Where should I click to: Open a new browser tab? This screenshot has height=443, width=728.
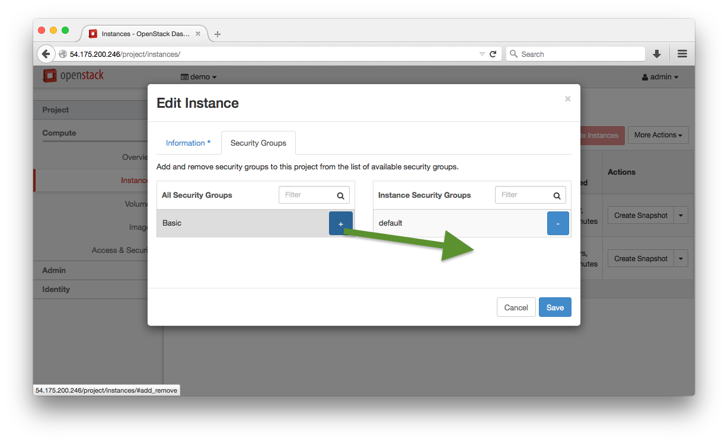(218, 34)
